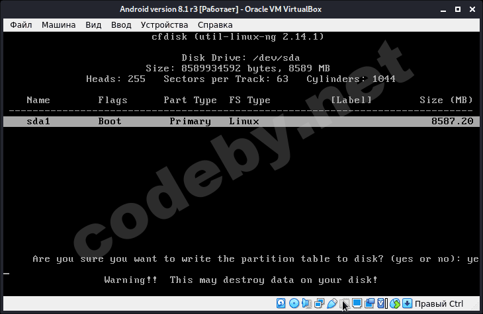
Task: Click the Part Type column header
Action: 190,100
